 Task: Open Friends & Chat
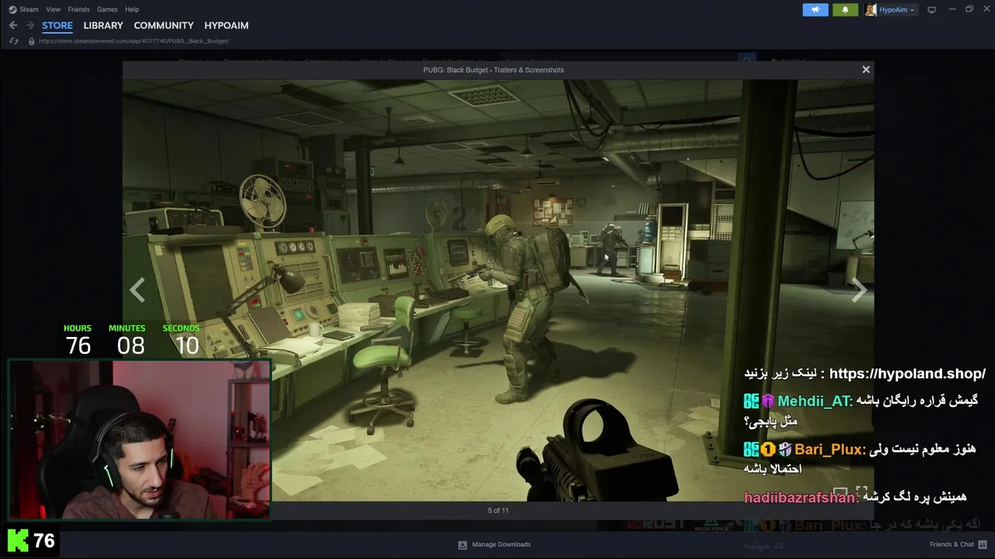coord(951,544)
